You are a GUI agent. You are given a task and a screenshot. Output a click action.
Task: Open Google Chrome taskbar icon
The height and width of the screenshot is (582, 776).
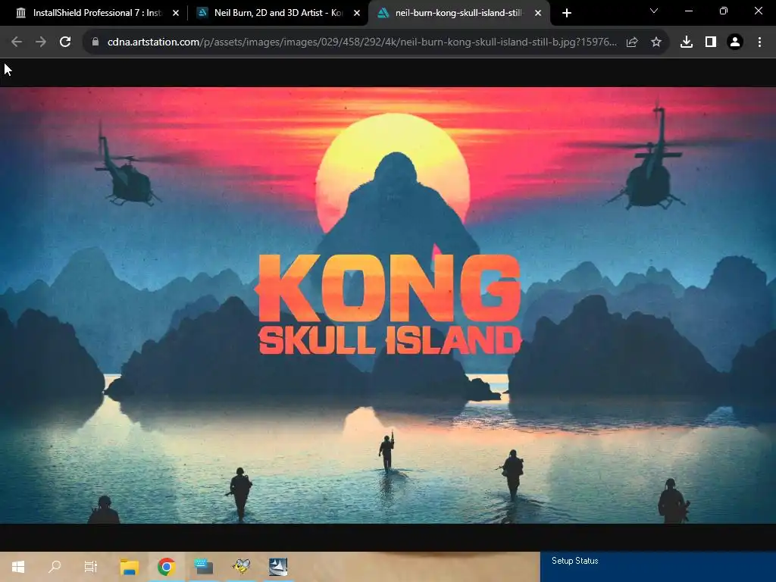pos(167,567)
